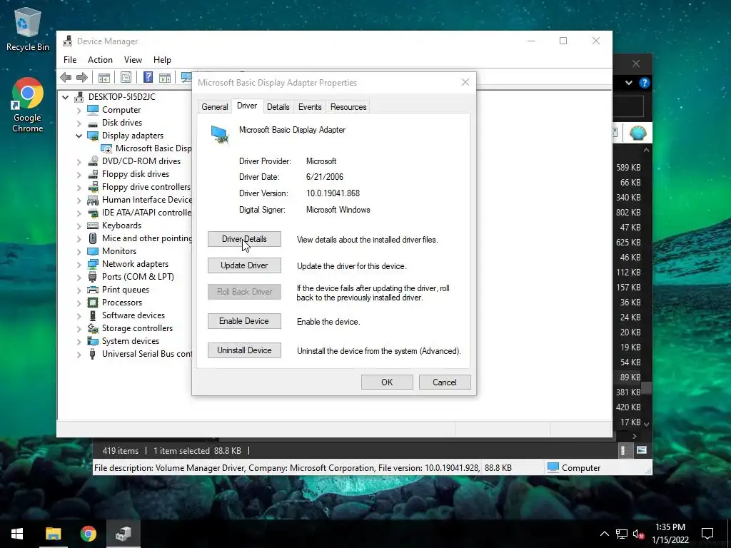Select the Microsoft Basic Display Adapter tree icon
This screenshot has width=731, height=548.
(106, 148)
